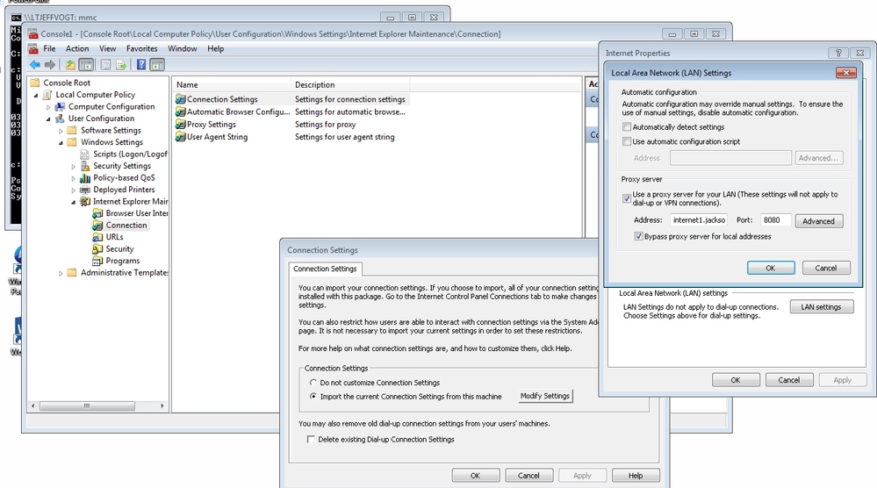Select Do not customize Connection Settings radio
Image resolution: width=877 pixels, height=488 pixels.
313,383
